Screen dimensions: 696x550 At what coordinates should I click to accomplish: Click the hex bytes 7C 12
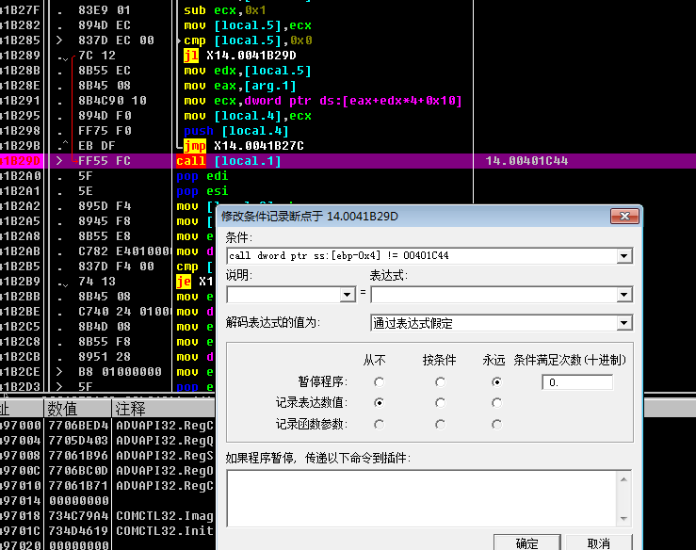[97, 56]
